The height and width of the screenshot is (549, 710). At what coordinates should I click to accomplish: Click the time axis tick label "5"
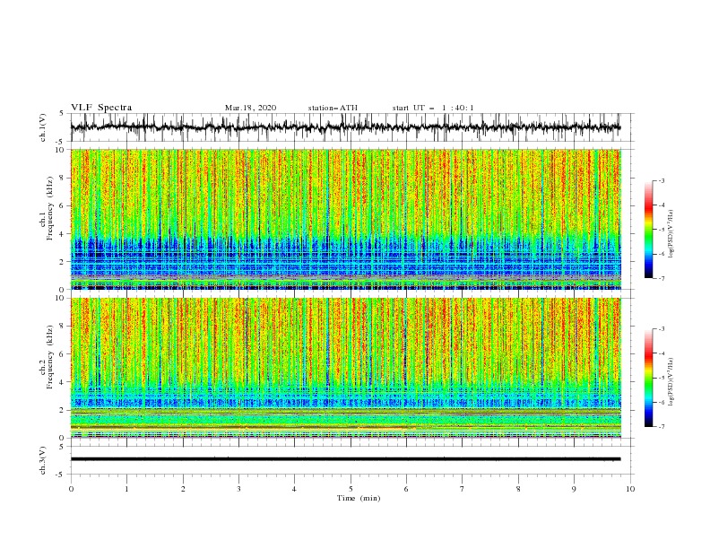click(x=351, y=489)
